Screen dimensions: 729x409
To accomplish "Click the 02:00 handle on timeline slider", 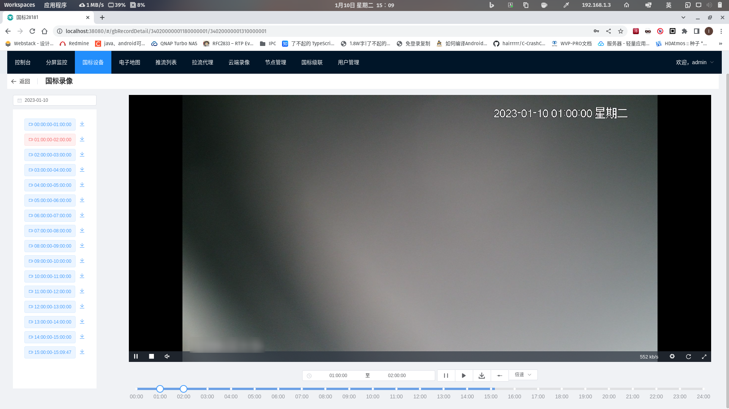I will (184, 388).
